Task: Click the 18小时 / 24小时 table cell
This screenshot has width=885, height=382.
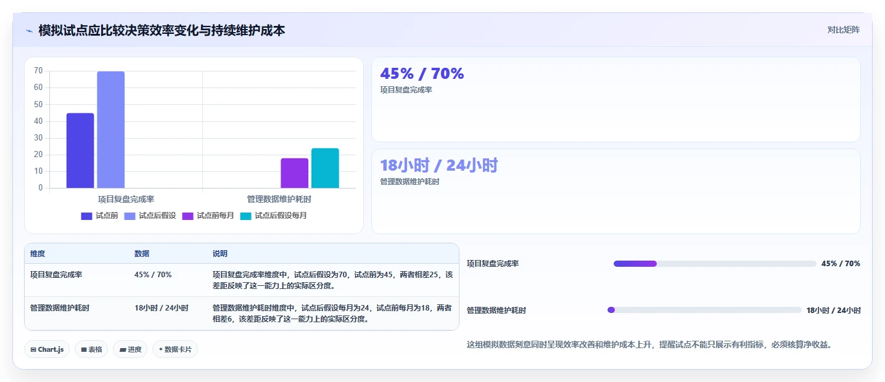Action: click(162, 308)
